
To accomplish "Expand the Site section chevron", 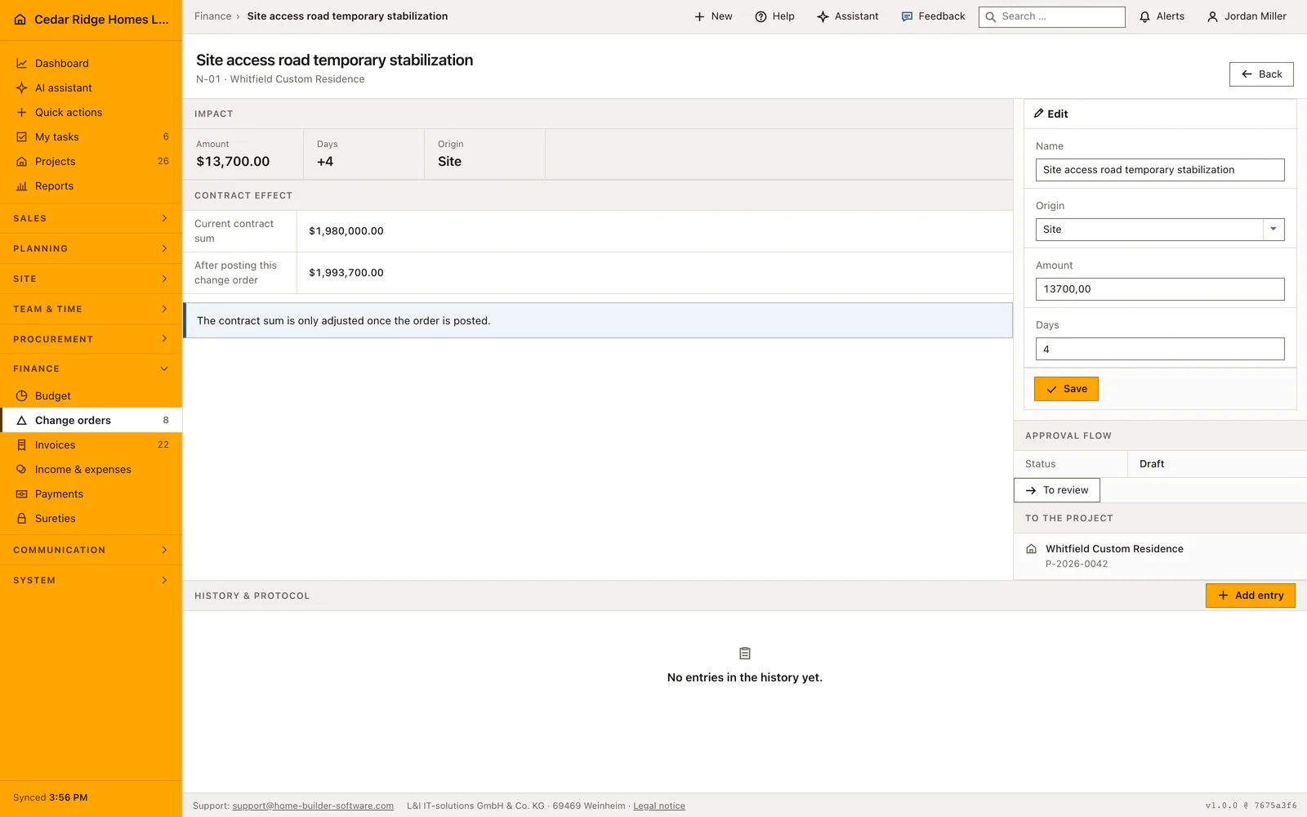I will pyautogui.click(x=164, y=279).
